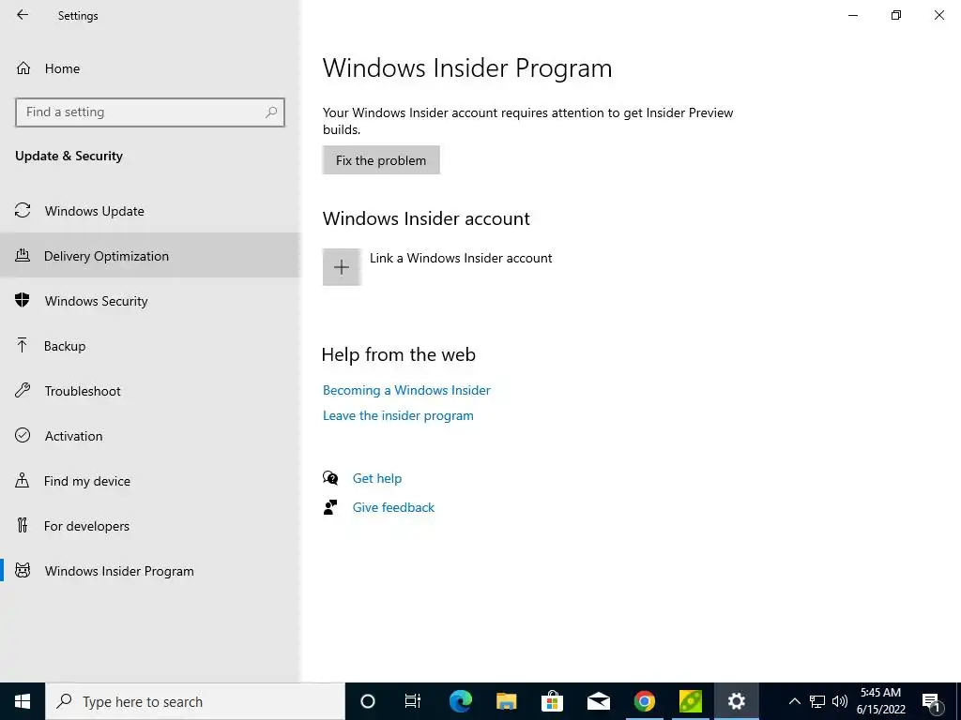
Task: Focus the Find a setting search box
Action: (x=150, y=112)
